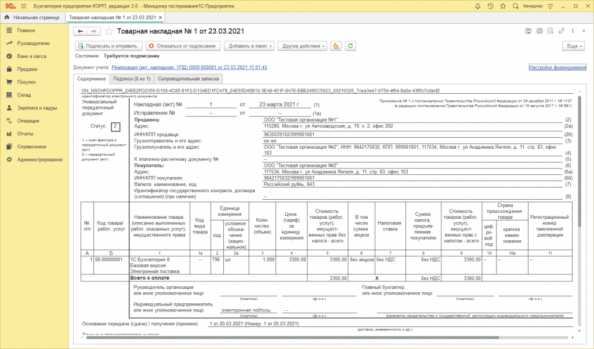Expand Добавить в пакет dropdown
594x349 pixels.
point(249,46)
